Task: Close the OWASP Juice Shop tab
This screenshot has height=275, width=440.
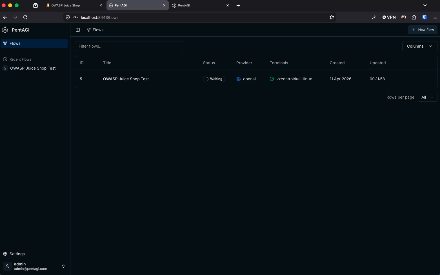Action: [101, 5]
